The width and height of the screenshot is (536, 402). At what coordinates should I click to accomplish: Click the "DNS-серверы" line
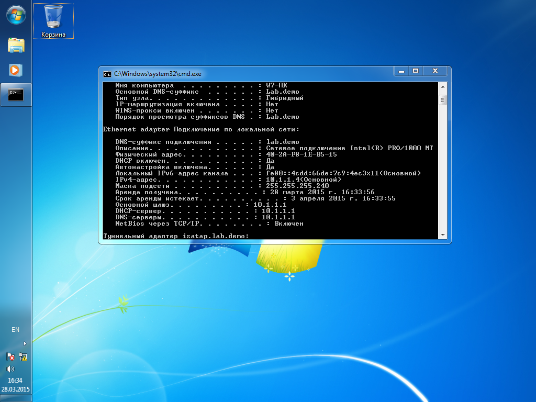click(x=205, y=217)
